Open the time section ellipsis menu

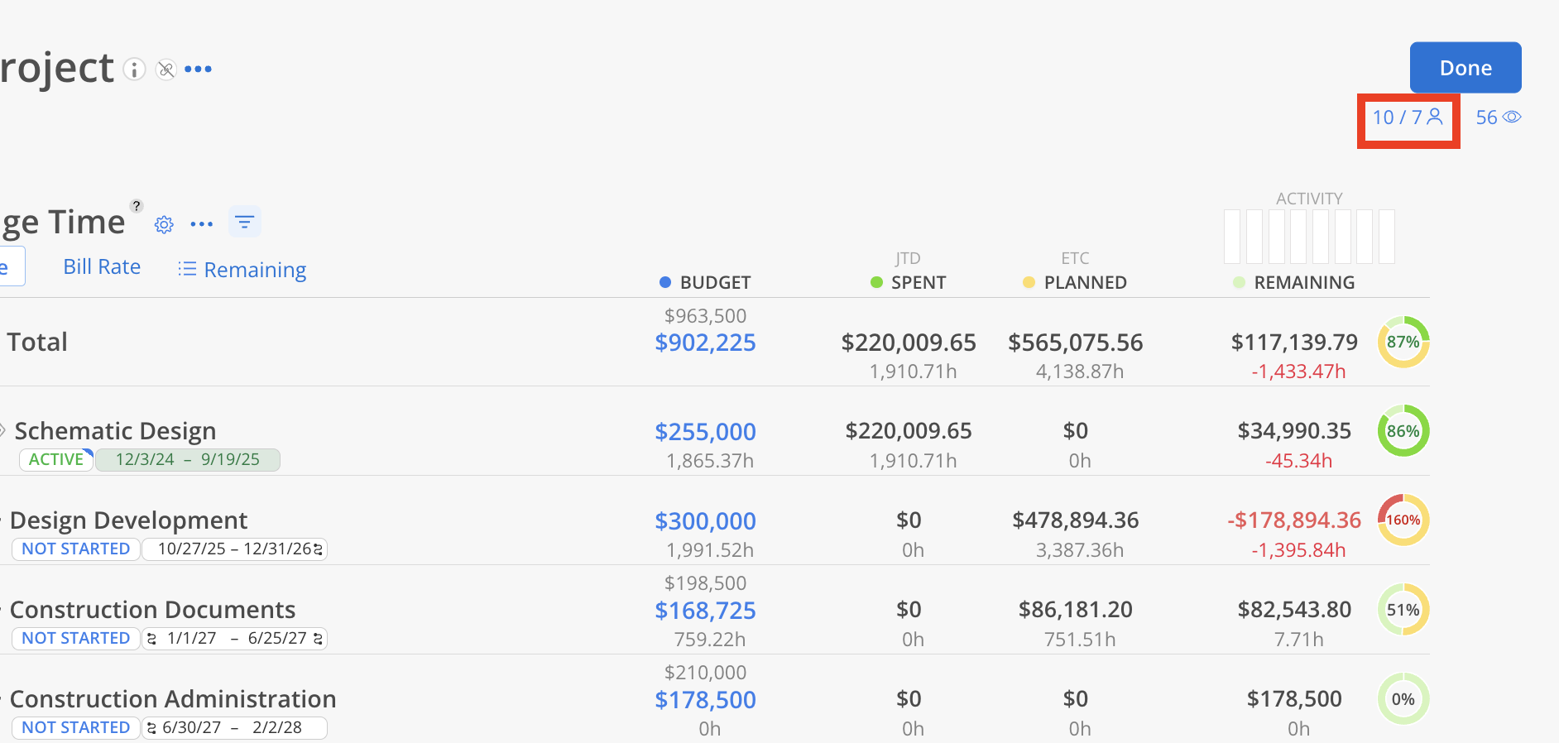coord(202,224)
